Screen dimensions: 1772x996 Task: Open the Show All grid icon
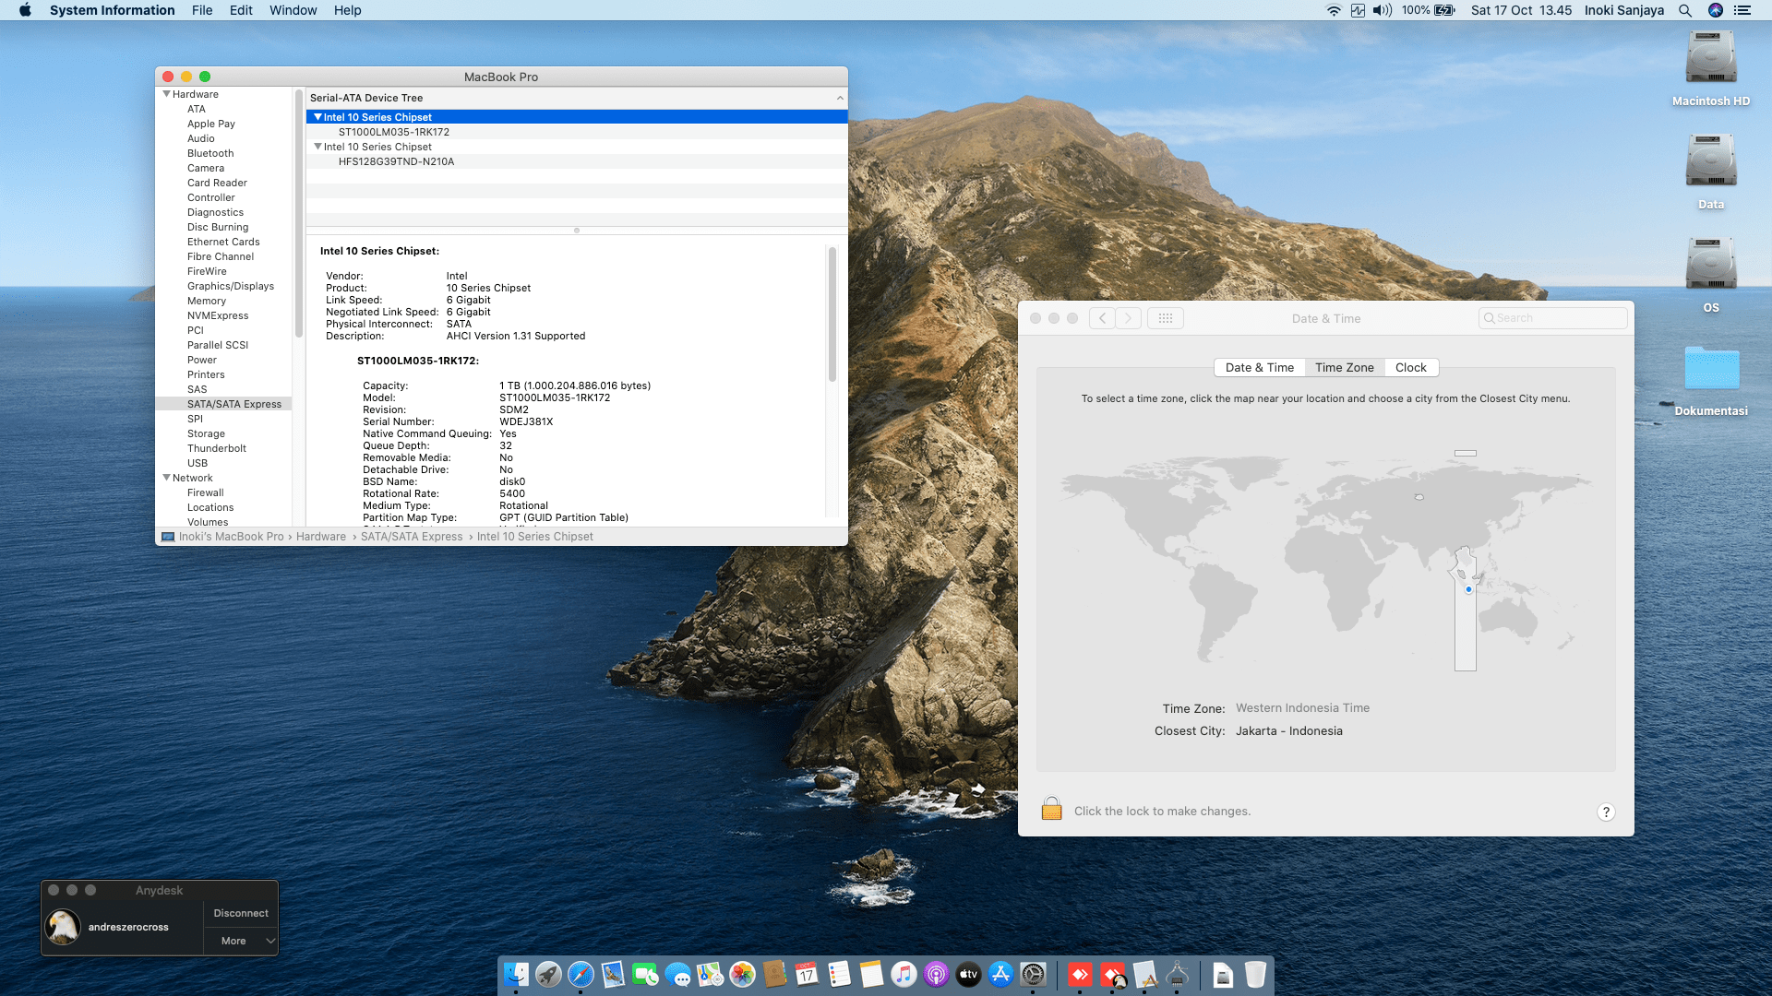1166,318
